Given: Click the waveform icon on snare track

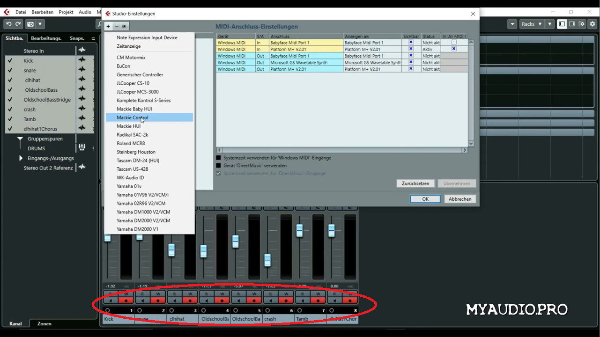Looking at the screenshot, I should [x=82, y=70].
